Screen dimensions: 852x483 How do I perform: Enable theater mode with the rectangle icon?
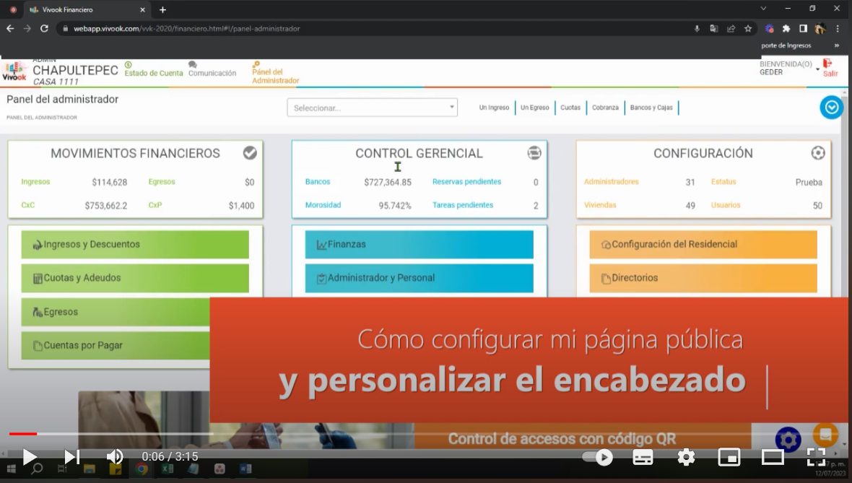(x=772, y=458)
